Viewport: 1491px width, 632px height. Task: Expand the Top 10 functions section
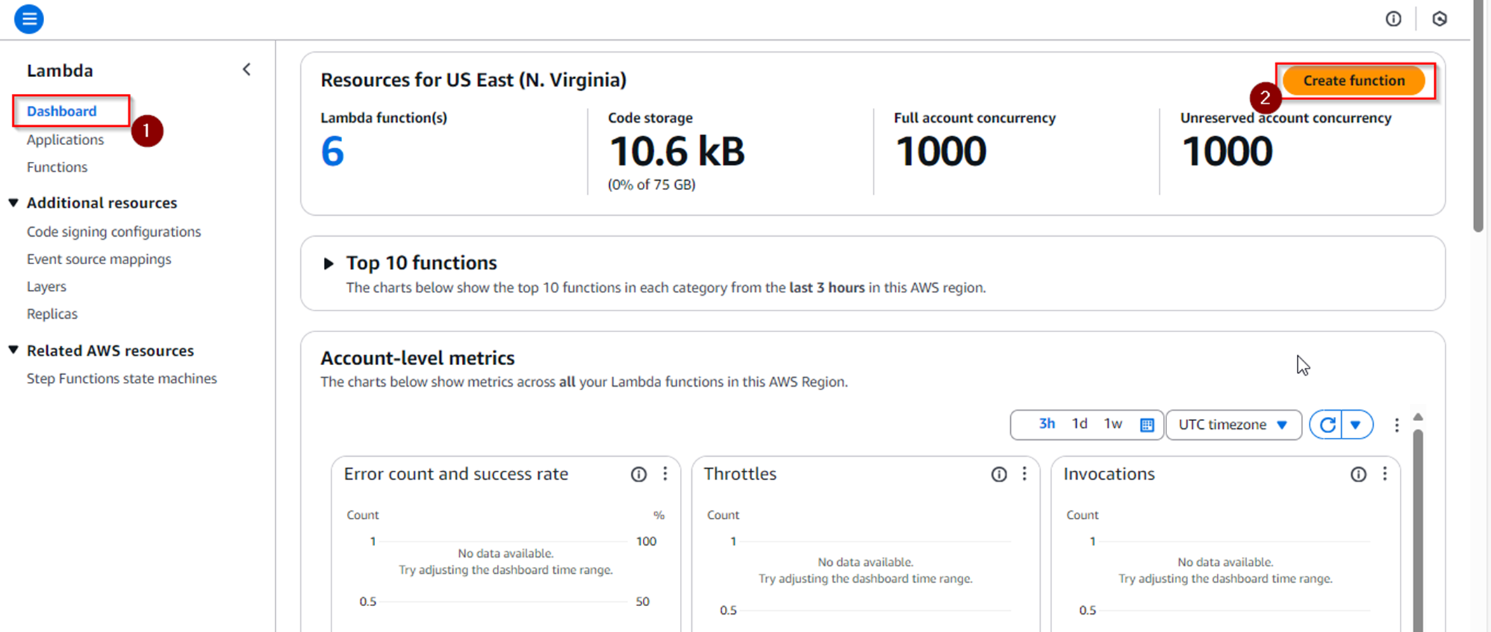(328, 263)
